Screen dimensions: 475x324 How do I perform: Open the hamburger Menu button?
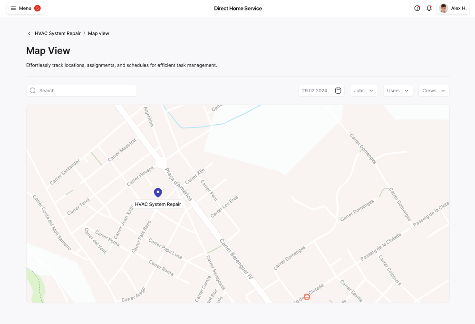coord(20,8)
